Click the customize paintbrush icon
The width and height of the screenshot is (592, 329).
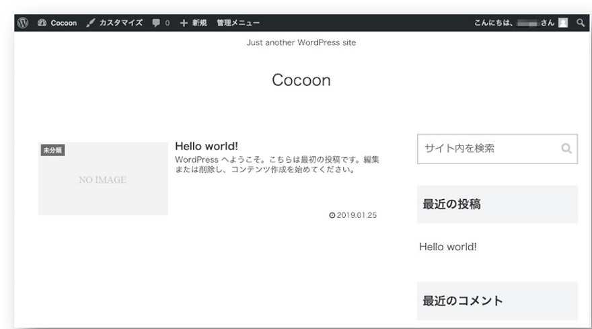pyautogui.click(x=90, y=23)
